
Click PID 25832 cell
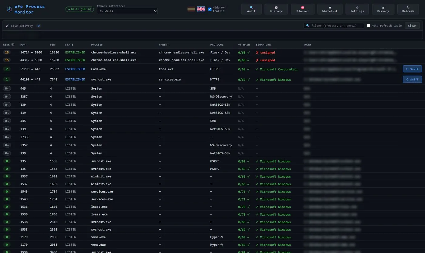(55, 69)
